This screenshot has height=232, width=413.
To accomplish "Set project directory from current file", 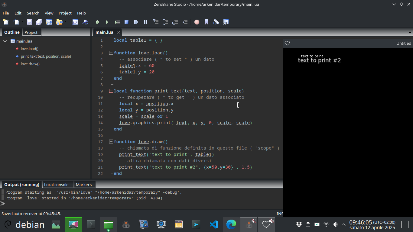I will click(49, 22).
